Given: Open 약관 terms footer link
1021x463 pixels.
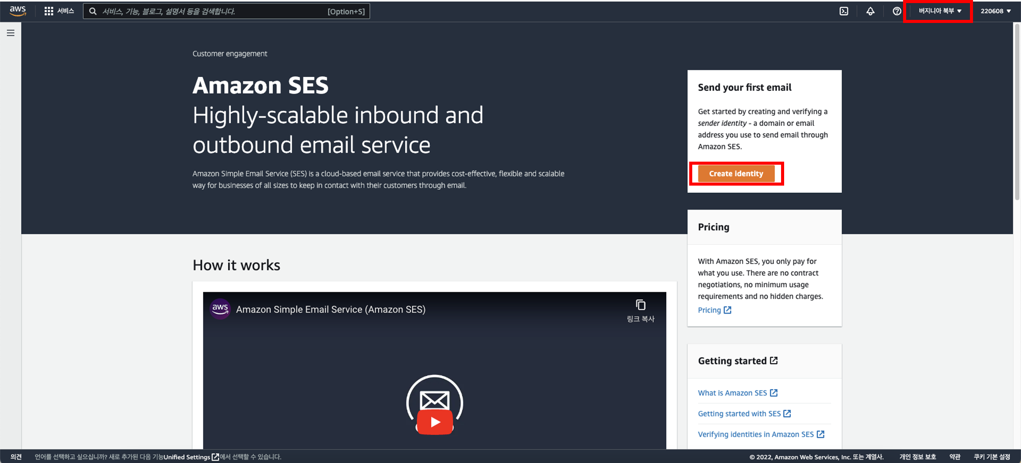Looking at the screenshot, I should pos(955,457).
